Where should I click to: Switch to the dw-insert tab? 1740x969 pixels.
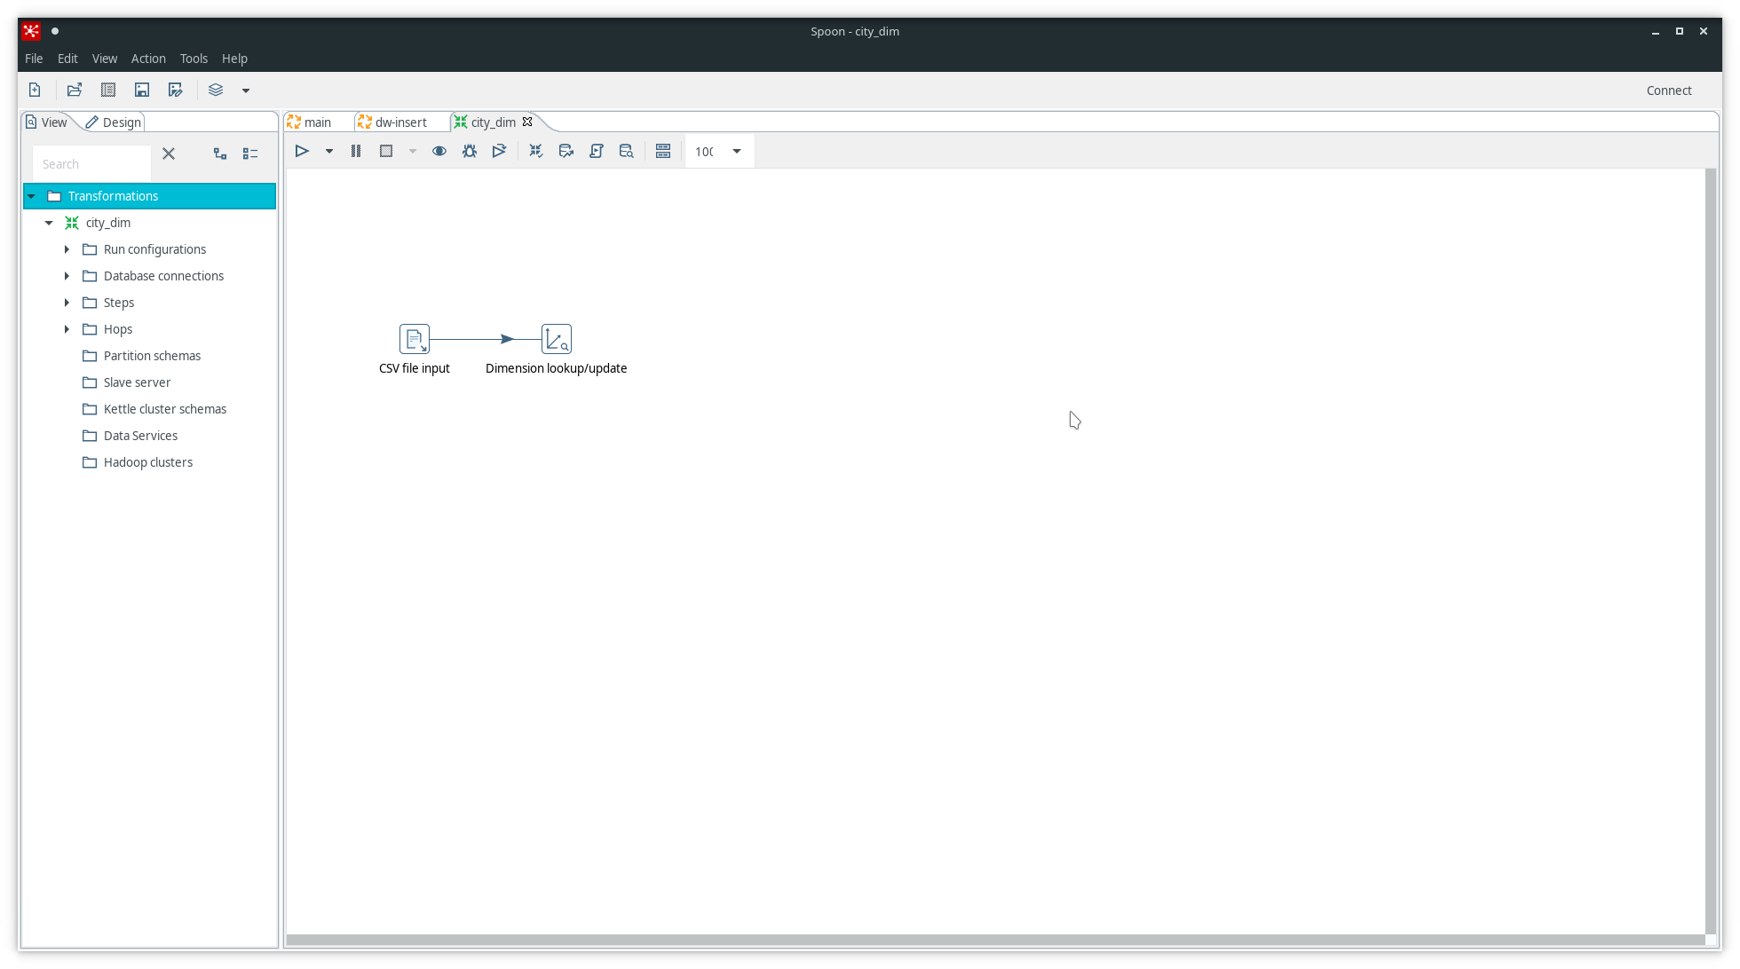tap(399, 122)
